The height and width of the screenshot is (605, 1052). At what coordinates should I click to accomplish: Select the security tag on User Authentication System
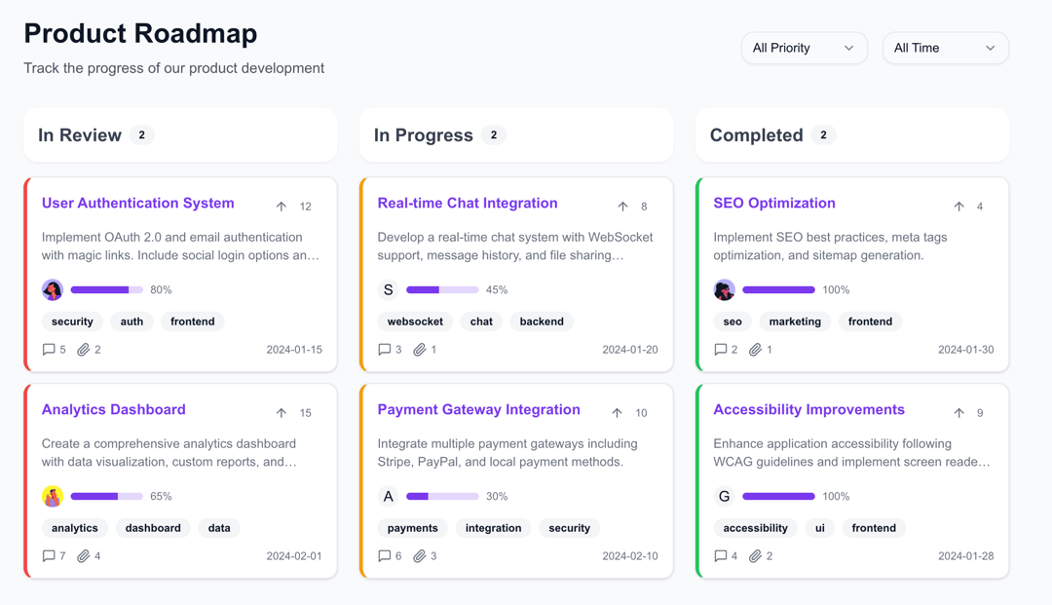pyautogui.click(x=72, y=321)
